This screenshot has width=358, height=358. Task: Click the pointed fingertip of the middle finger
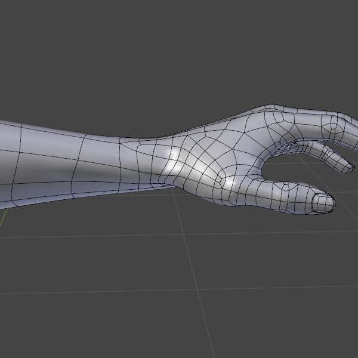point(347,167)
